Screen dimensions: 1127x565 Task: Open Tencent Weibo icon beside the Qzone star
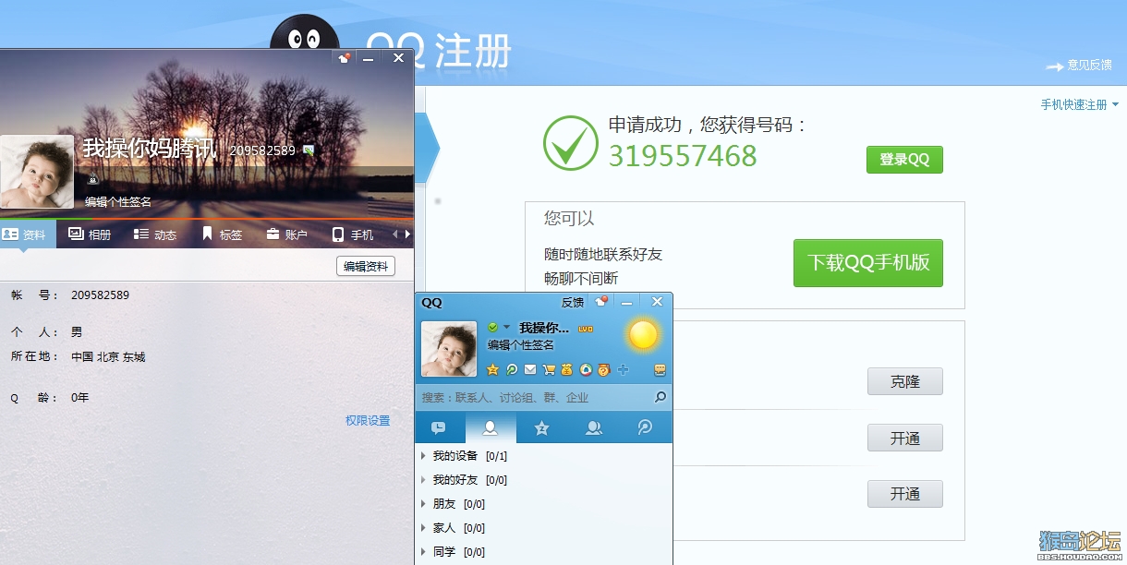click(511, 369)
